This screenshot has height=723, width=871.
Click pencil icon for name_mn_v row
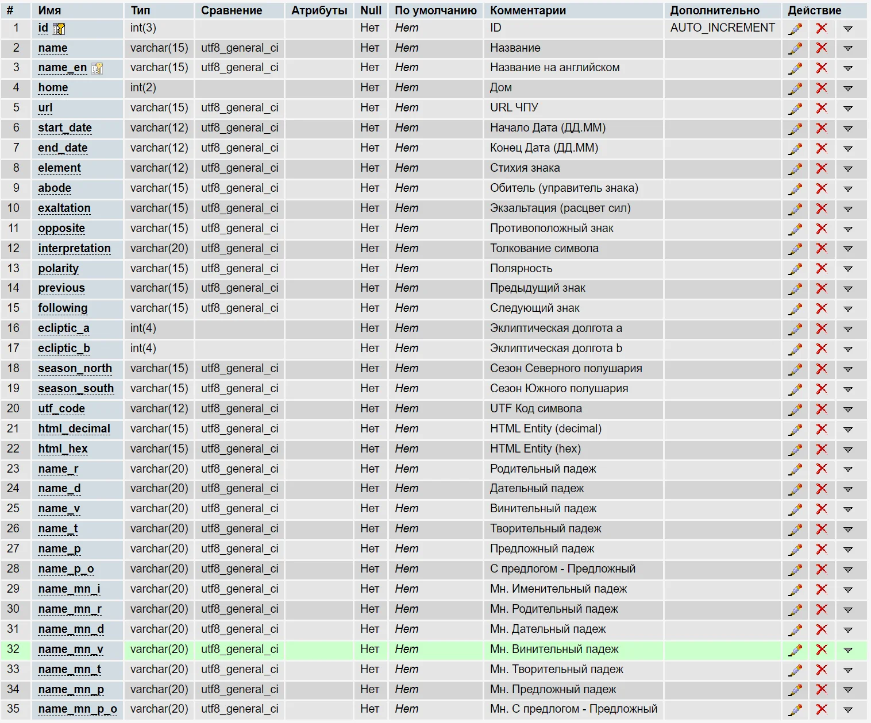tap(795, 649)
